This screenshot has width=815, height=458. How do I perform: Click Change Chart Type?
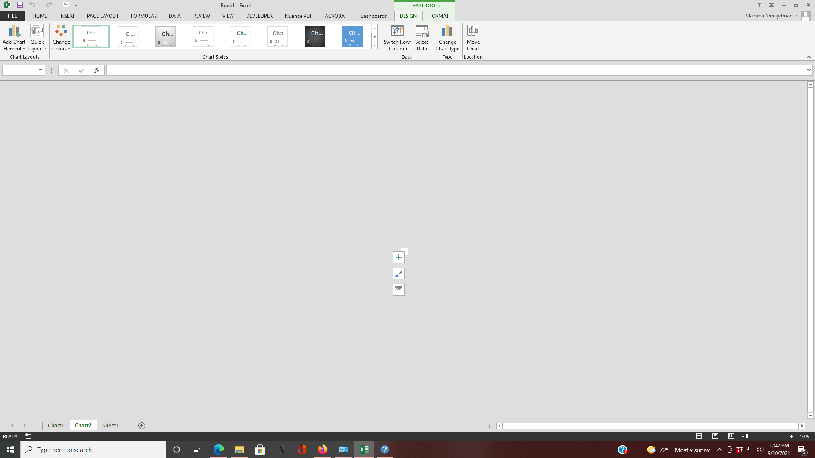tap(447, 38)
